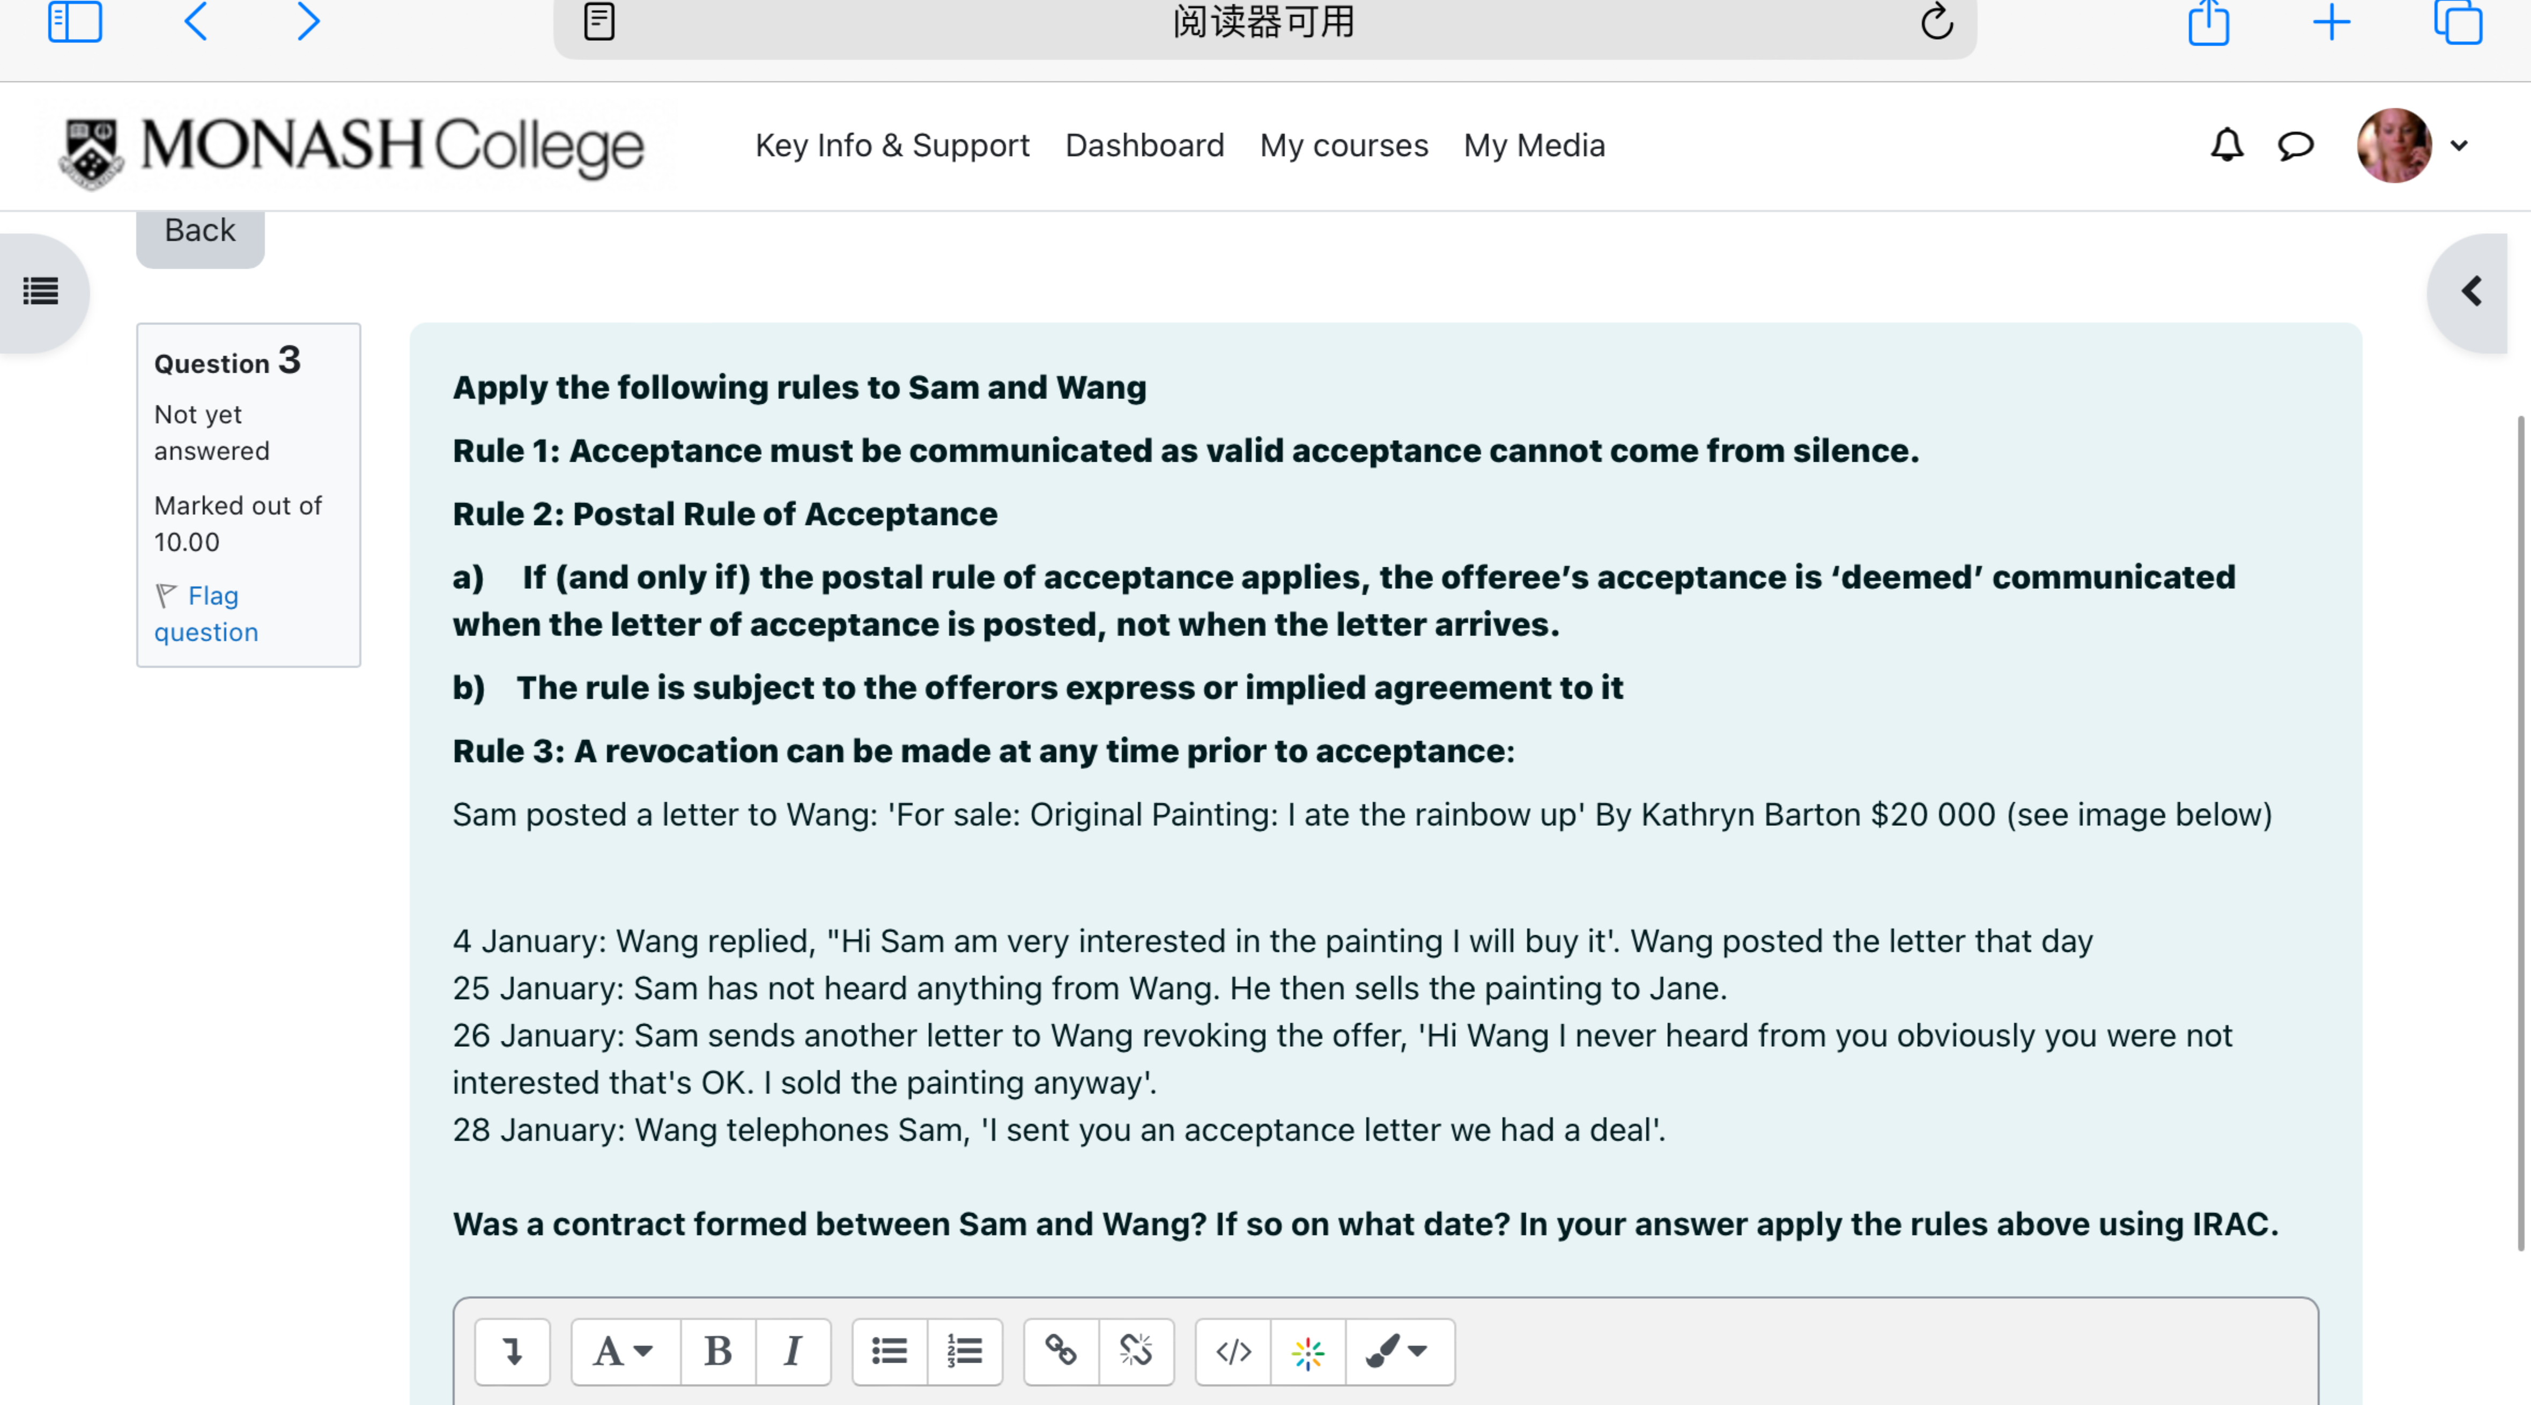Open the emoji picker in the editor
This screenshot has width=2531, height=1405.
click(1308, 1352)
